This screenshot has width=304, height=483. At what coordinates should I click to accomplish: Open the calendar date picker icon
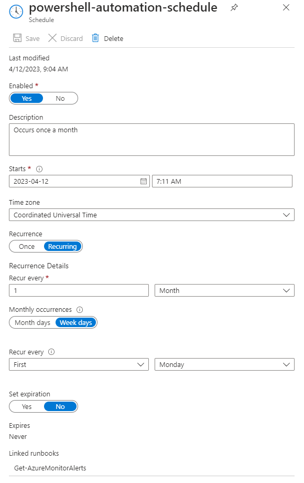(144, 181)
